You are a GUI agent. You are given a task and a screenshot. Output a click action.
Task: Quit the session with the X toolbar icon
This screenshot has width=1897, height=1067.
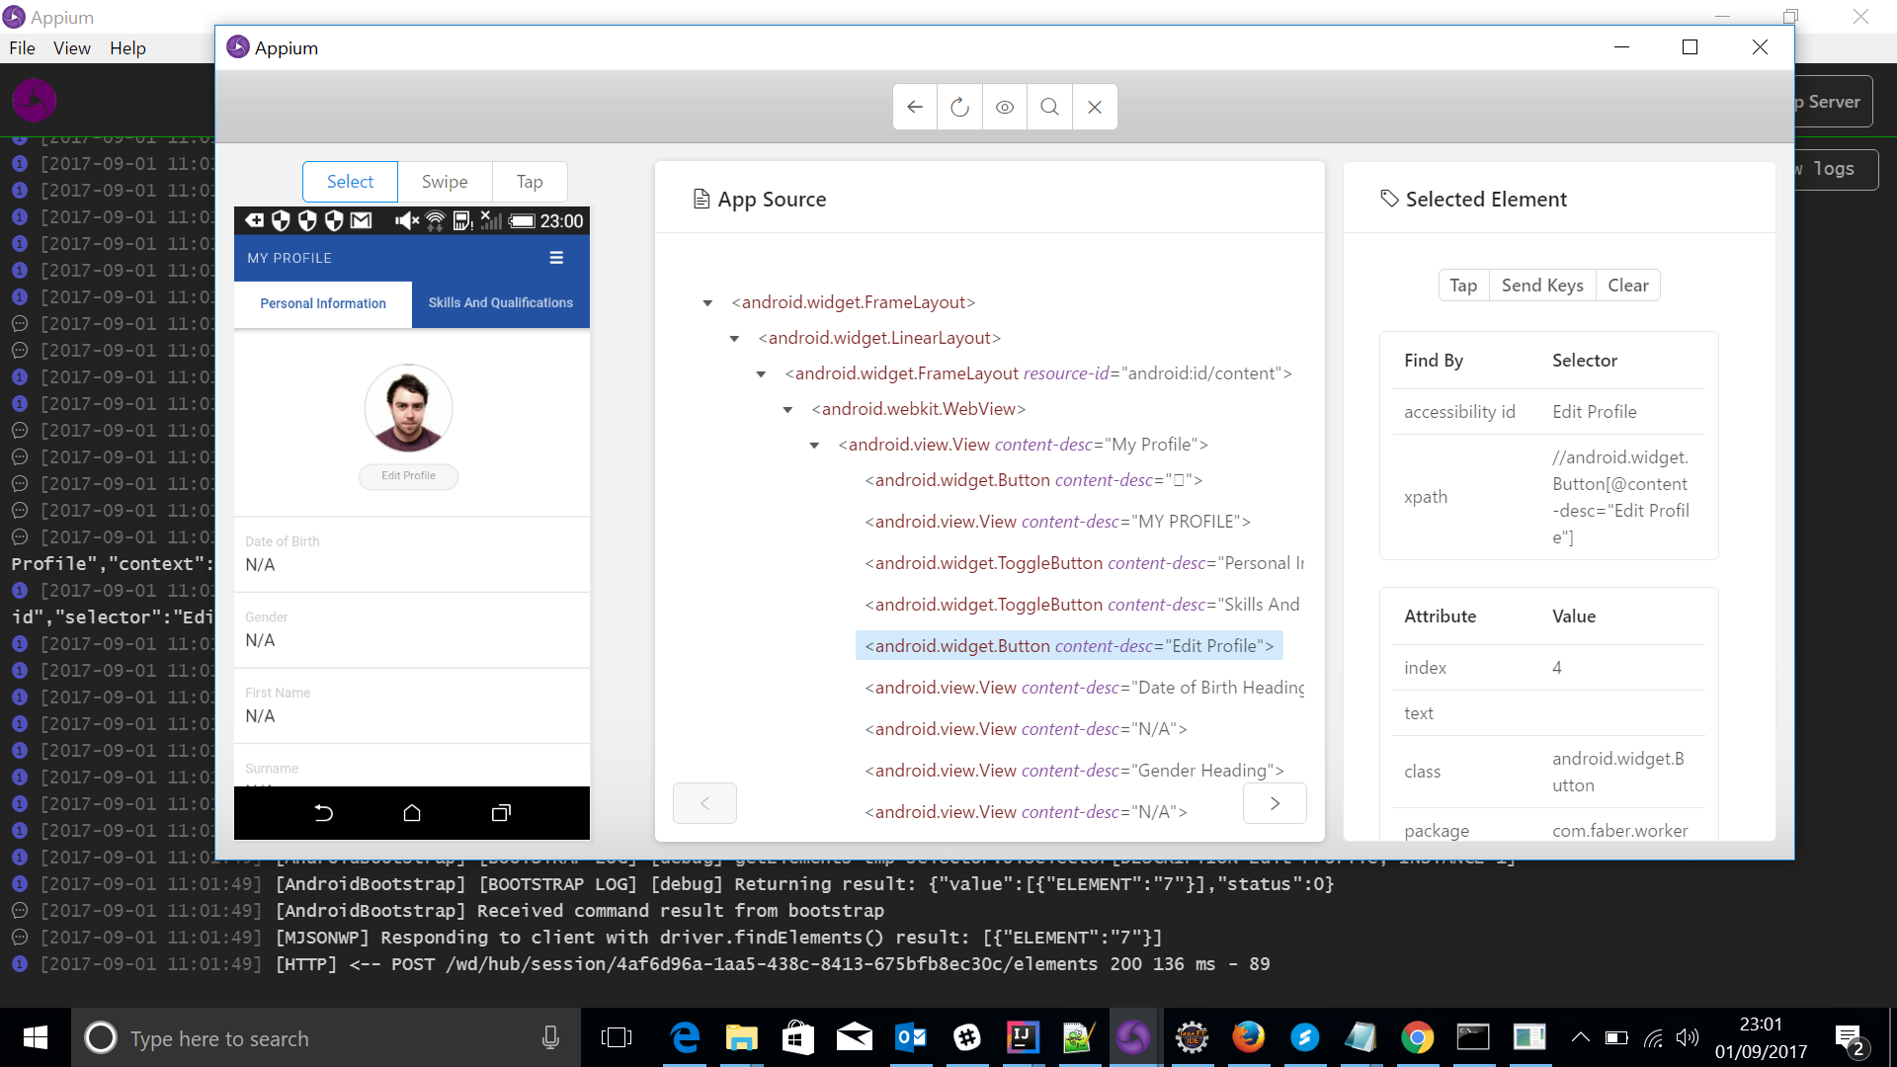[x=1095, y=107]
